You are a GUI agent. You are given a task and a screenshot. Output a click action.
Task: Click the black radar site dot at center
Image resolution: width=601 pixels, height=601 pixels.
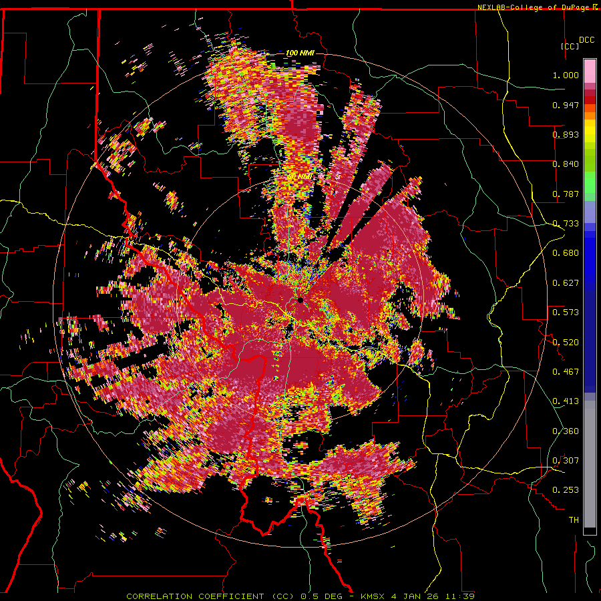point(300,300)
